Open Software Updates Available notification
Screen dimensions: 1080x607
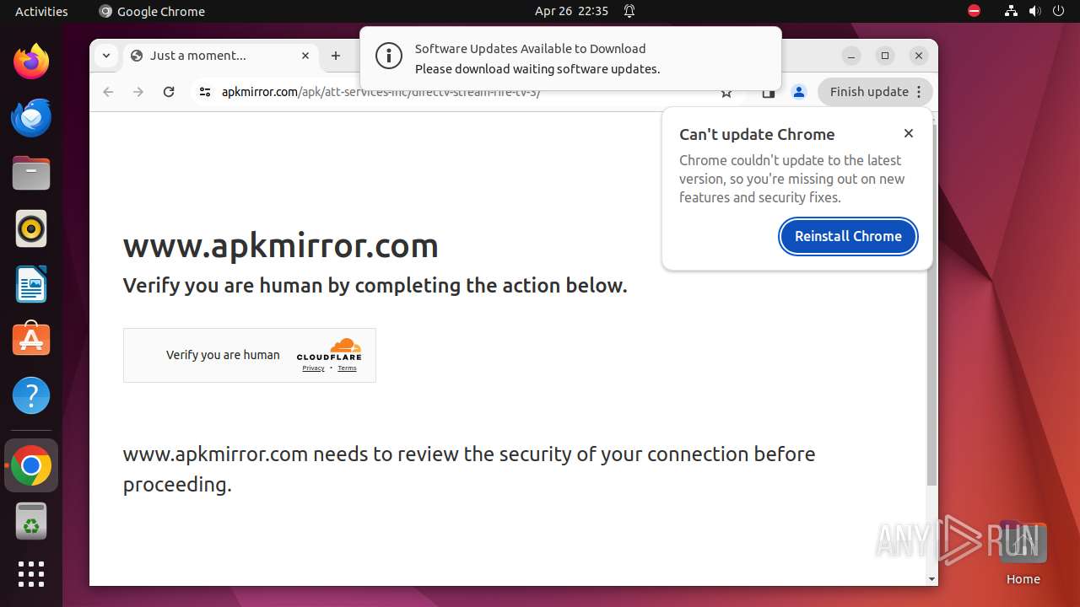570,58
